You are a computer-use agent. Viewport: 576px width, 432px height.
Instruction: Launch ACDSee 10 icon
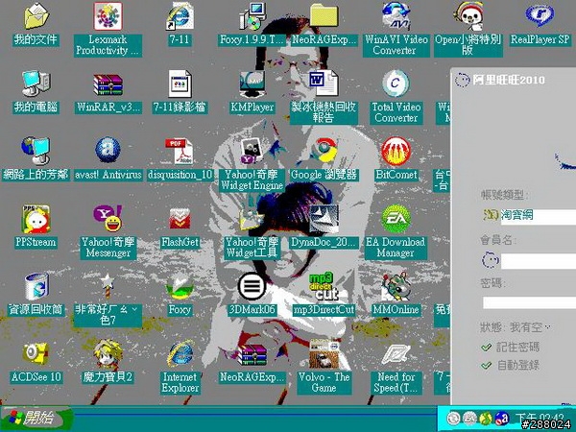pyautogui.click(x=36, y=353)
